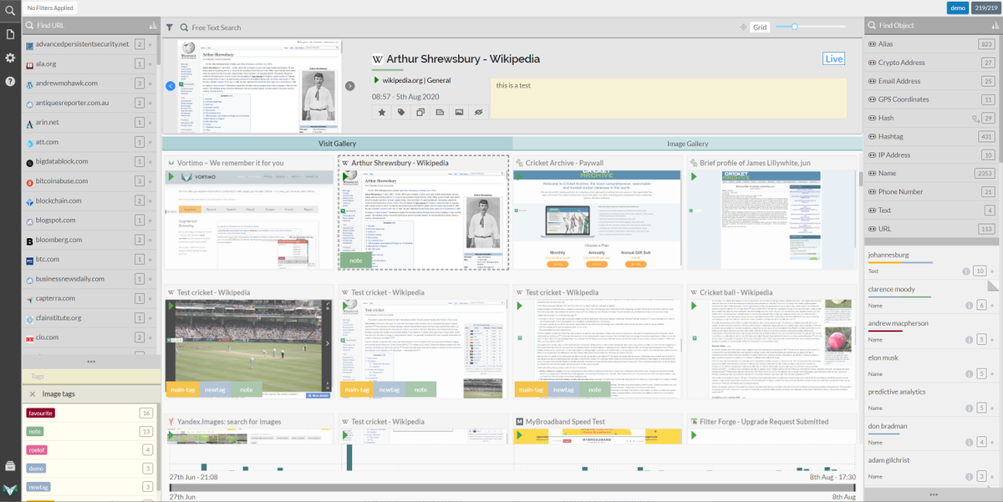This screenshot has width=1003, height=502.
Task: Click the filter funnel icon beside Free Text Search
Action: (x=170, y=28)
